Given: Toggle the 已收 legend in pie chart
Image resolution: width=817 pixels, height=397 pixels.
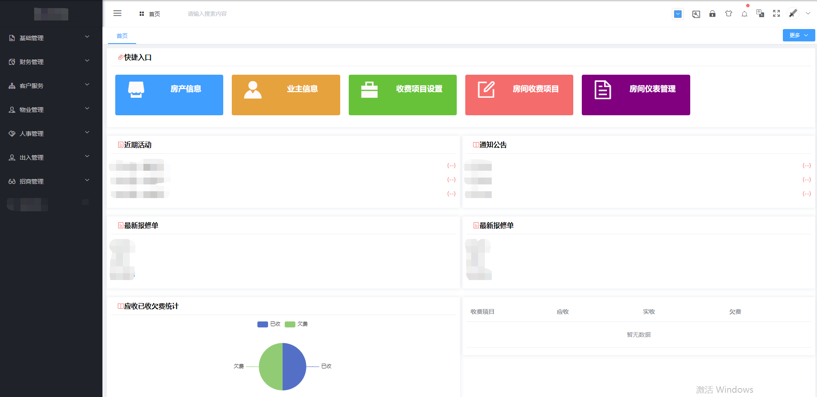Looking at the screenshot, I should (269, 324).
